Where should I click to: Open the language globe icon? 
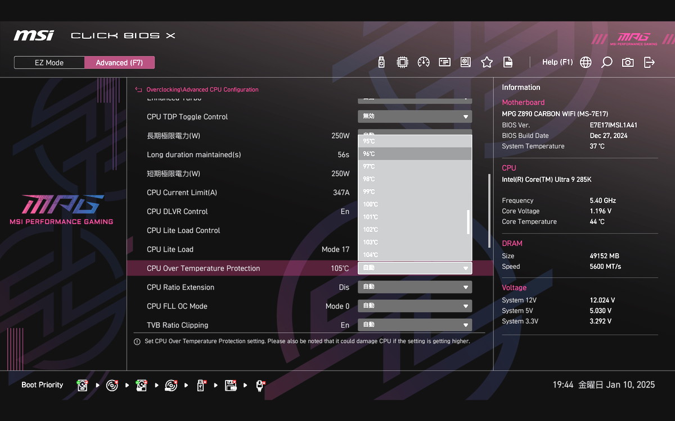586,62
